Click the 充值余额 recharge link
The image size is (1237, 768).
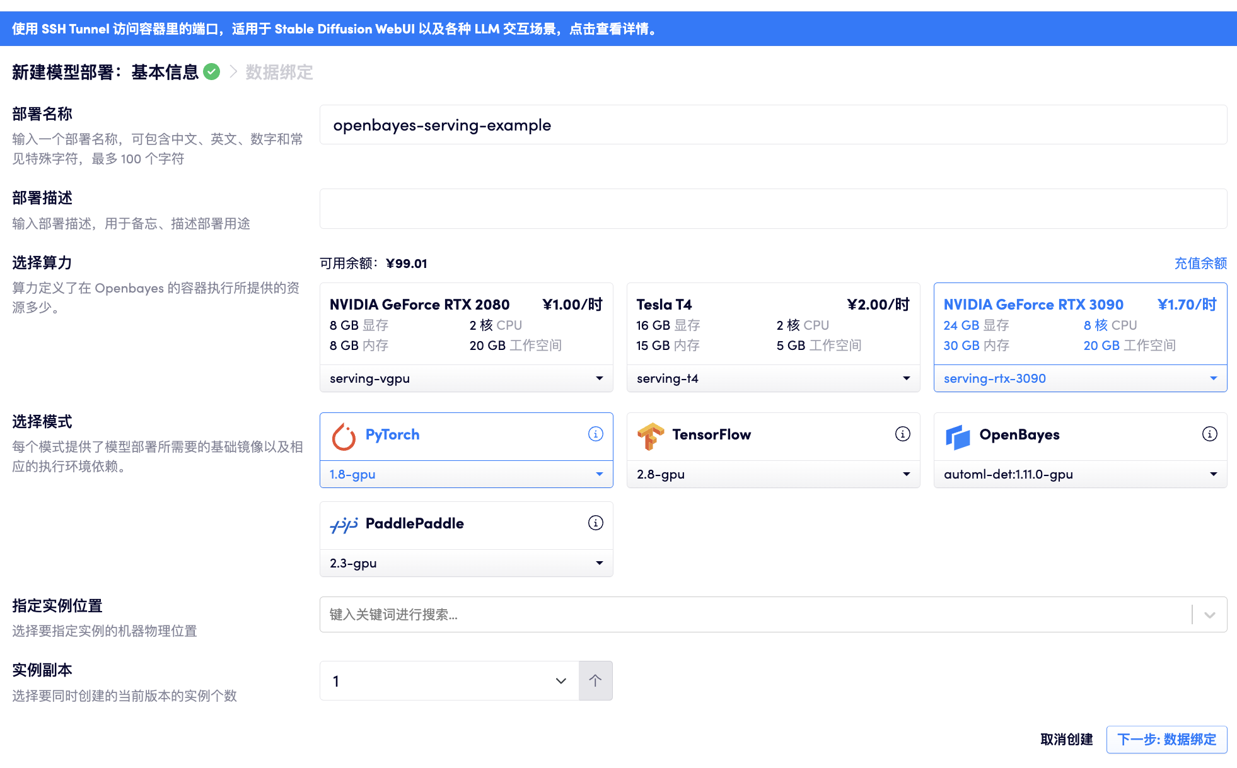[1200, 263]
